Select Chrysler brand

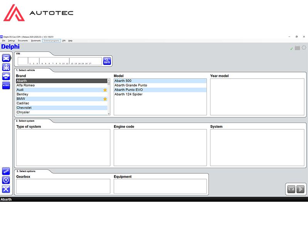pyautogui.click(x=62, y=112)
